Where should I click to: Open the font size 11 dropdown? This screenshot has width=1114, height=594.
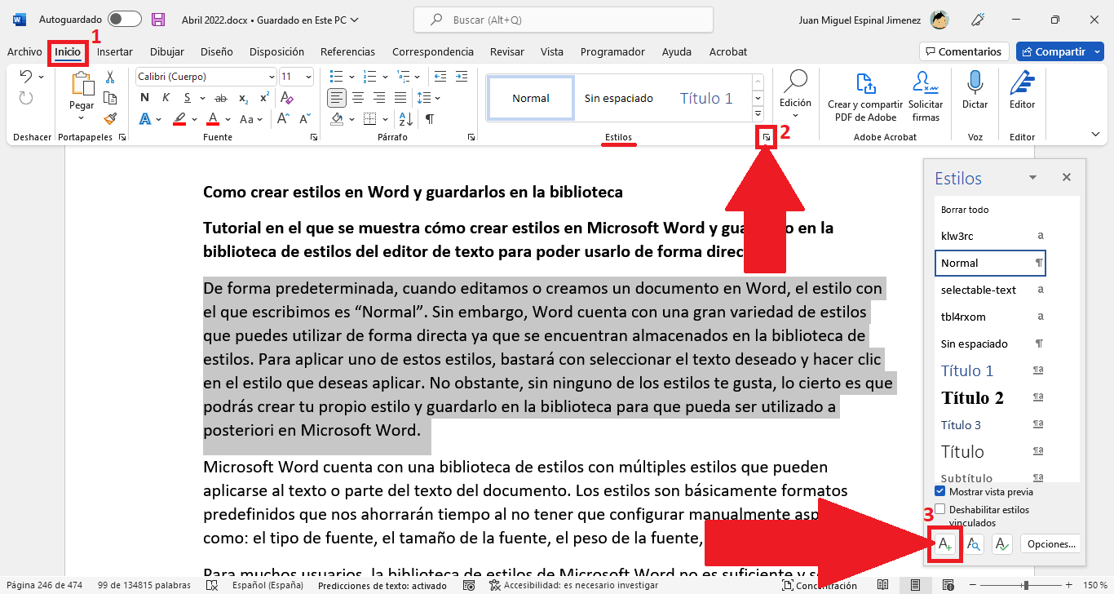coord(308,77)
